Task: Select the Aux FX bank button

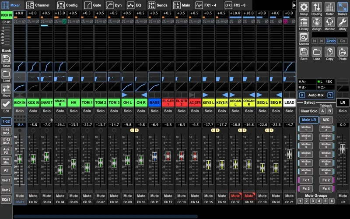Action: 6,151
